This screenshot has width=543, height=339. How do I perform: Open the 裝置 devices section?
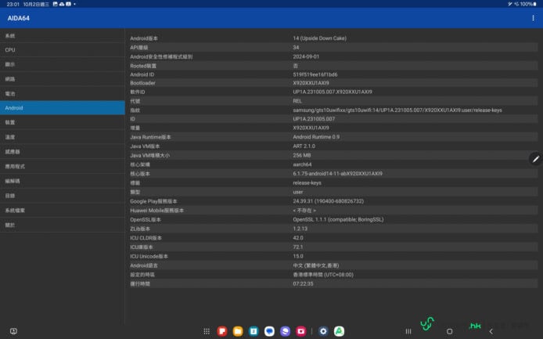point(63,122)
